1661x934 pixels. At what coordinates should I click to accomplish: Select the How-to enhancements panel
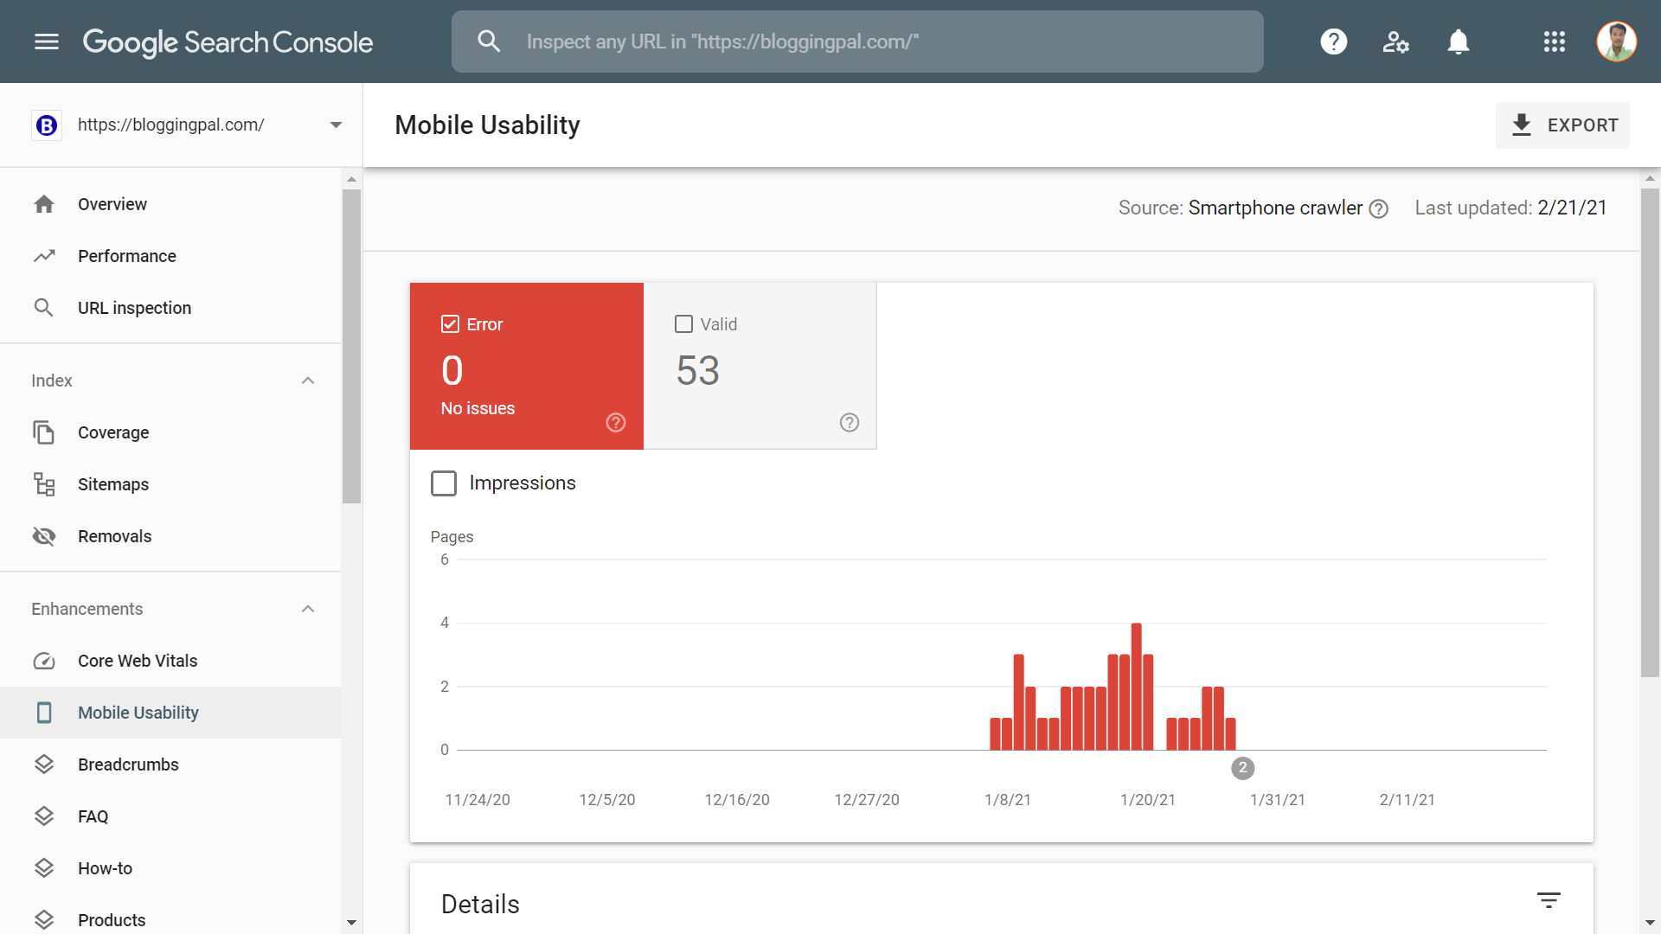point(104,868)
